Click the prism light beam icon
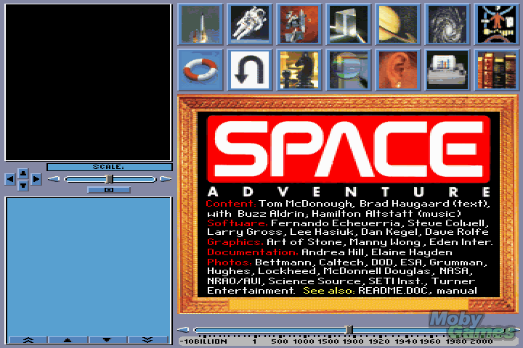Screen dimensions: 523x348 pyautogui.click(x=349, y=23)
